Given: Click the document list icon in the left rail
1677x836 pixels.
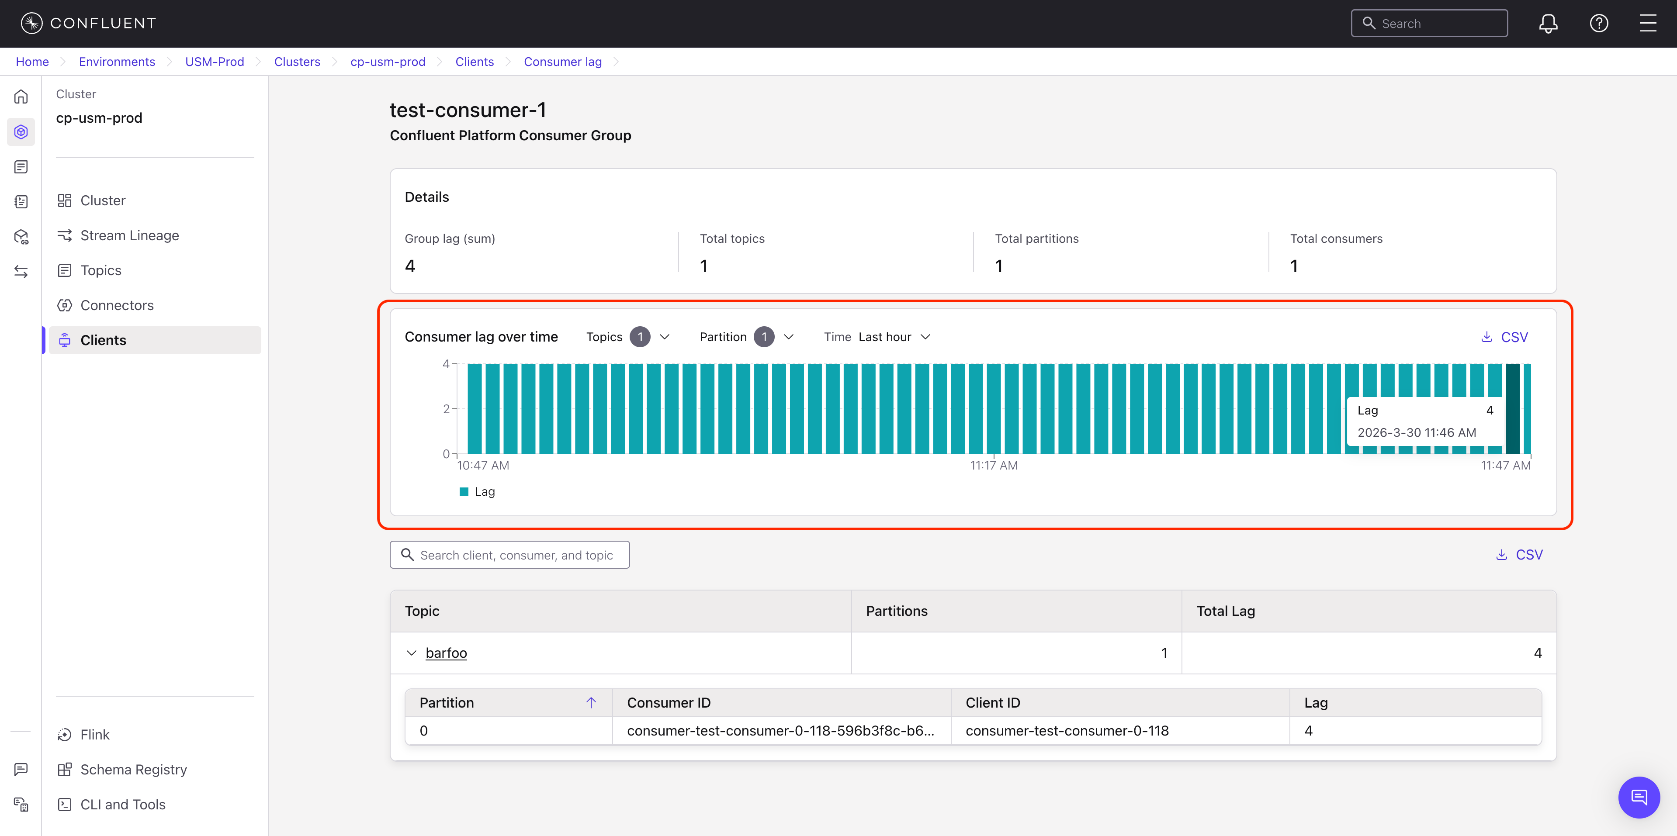Looking at the screenshot, I should 21,167.
